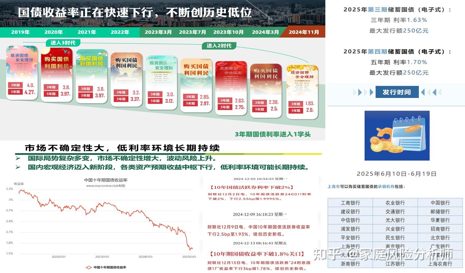Toggle the 3年期 label on the 2024年11月 poster
The width and height of the screenshot is (465, 273).
click(295, 104)
